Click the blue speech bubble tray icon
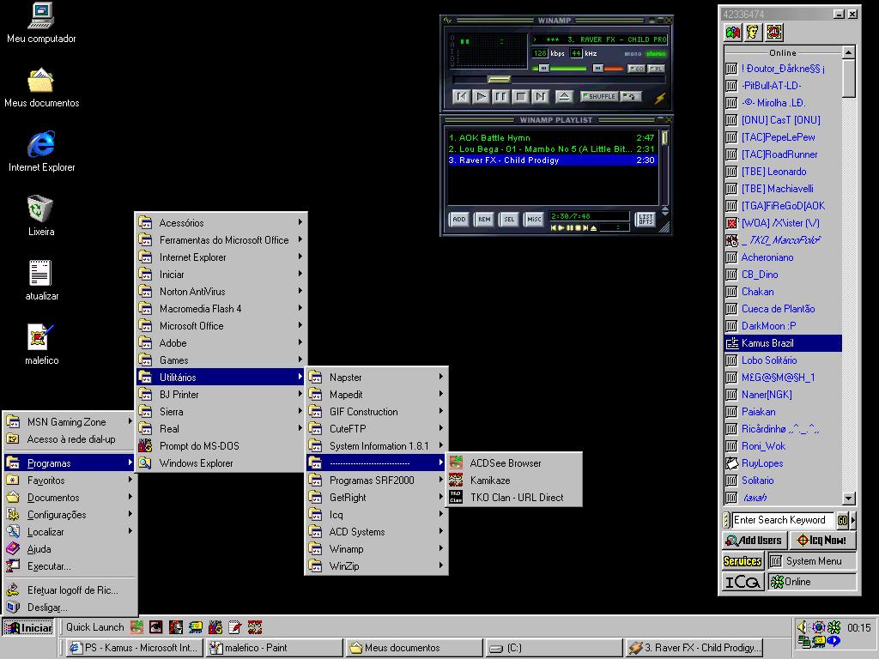The image size is (879, 659). point(834,641)
